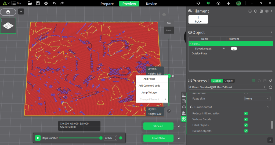Uncheck Reduce infill retraction
This screenshot has width=275, height=145.
tap(246, 114)
